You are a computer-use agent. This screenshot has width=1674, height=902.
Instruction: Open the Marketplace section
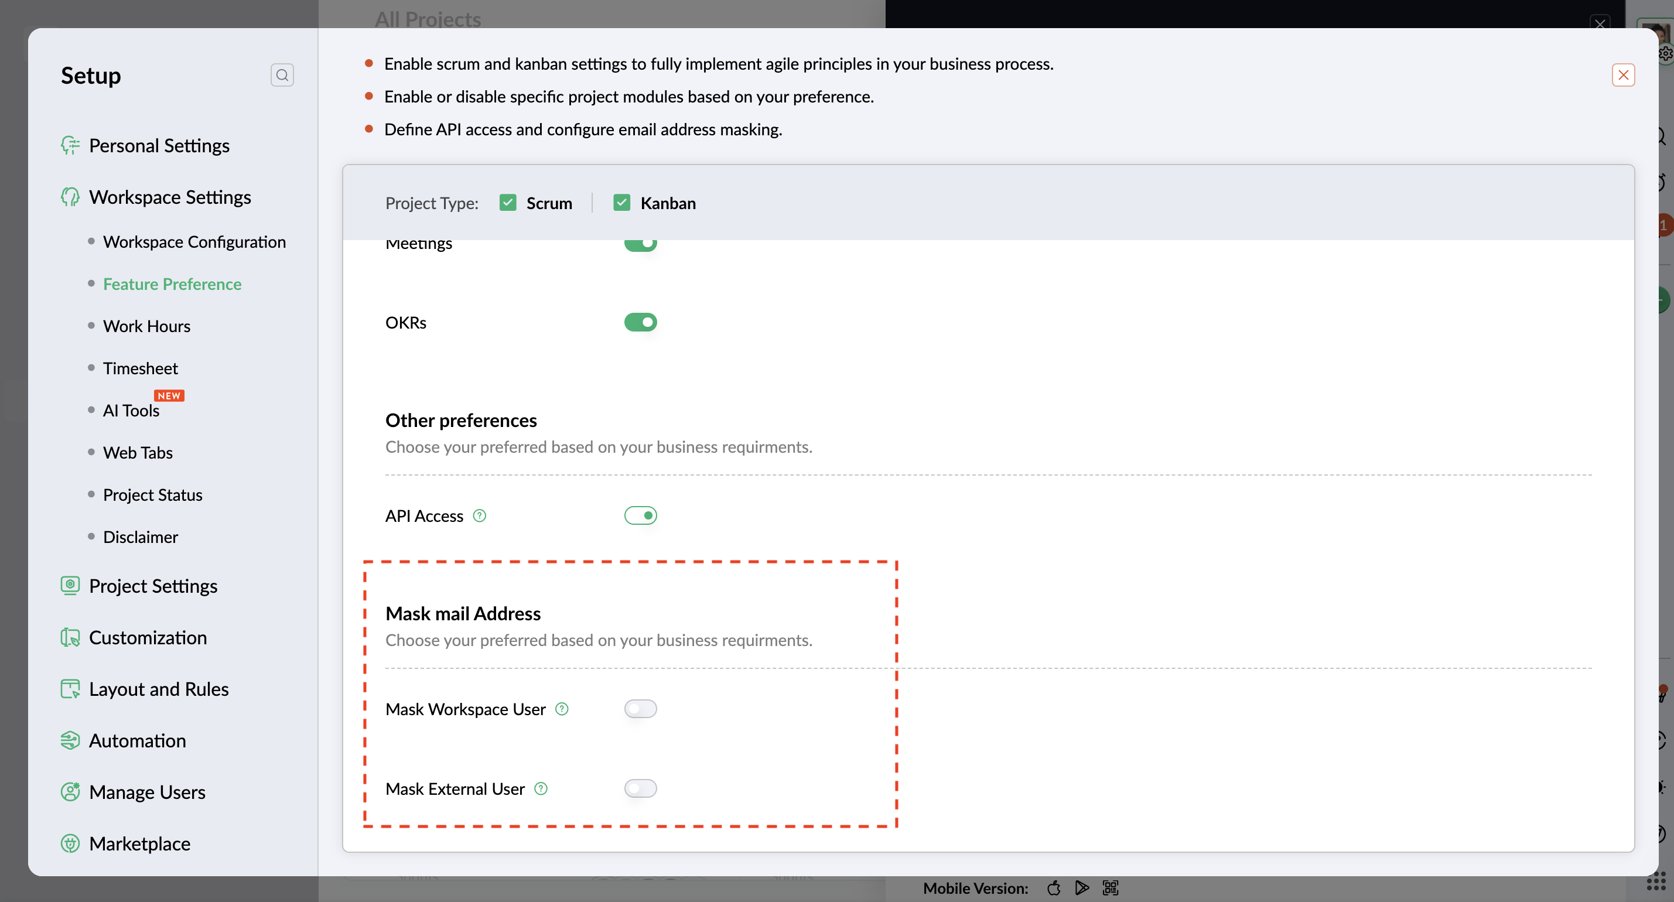tap(140, 843)
